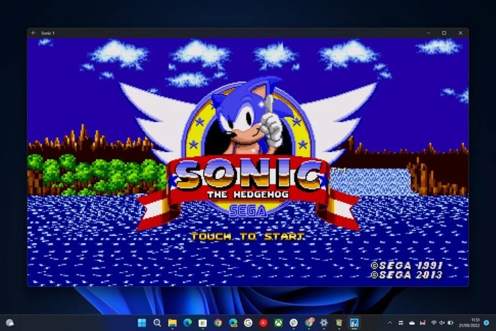Open the Chrome profile icon next to Slack

pyautogui.click(x=309, y=322)
